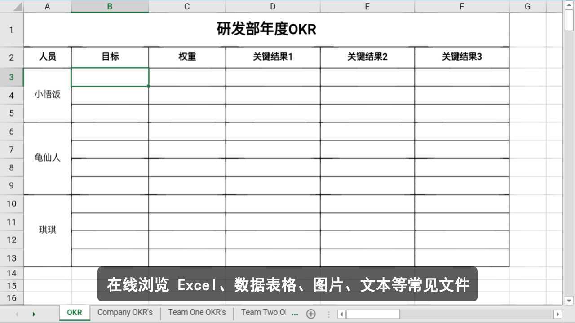Image resolution: width=575 pixels, height=323 pixels.
Task: Select the 研发部年度OKR title cell
Action: click(x=266, y=30)
